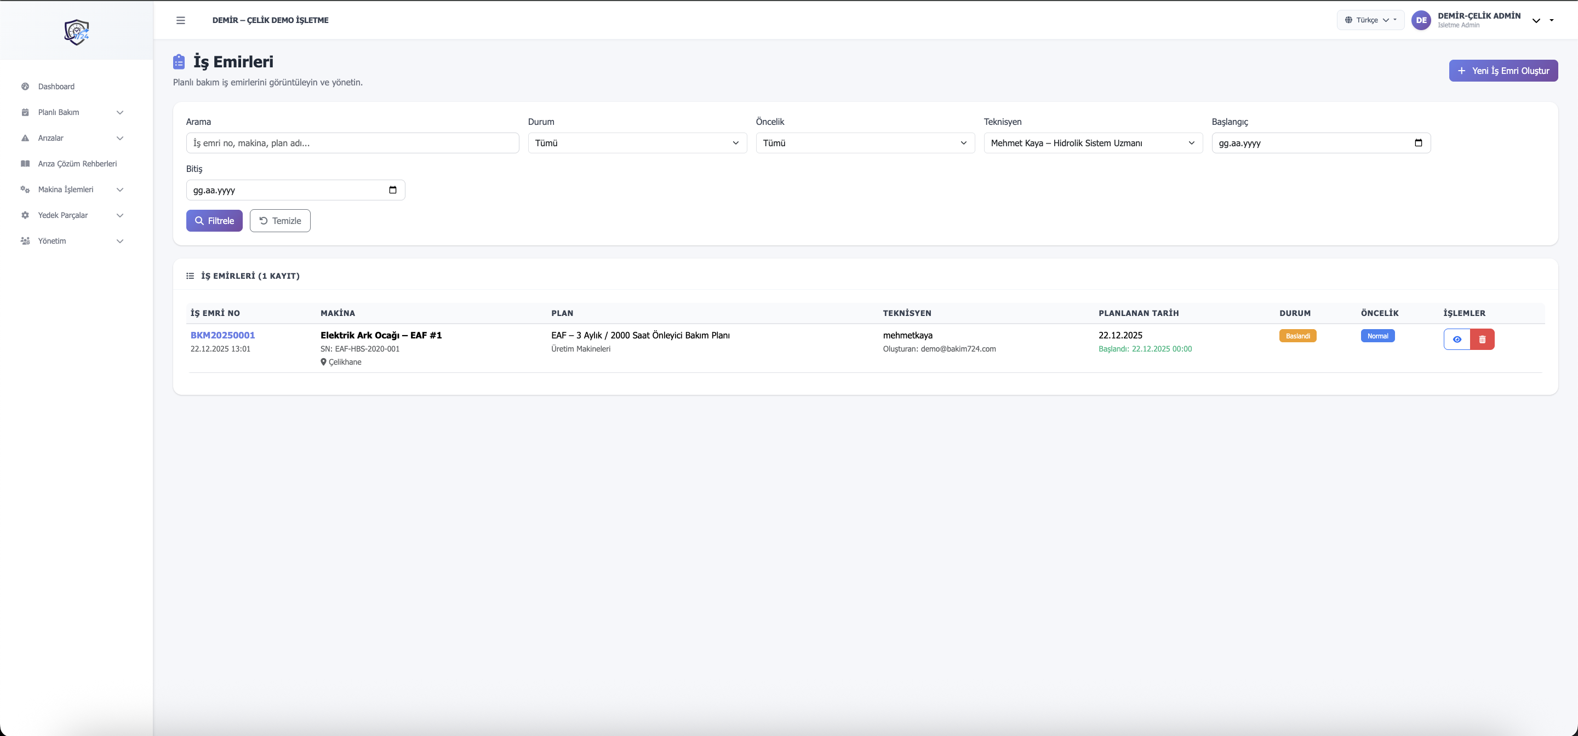Open the Öncelik priority dropdown
The width and height of the screenshot is (1578, 736).
click(x=865, y=143)
